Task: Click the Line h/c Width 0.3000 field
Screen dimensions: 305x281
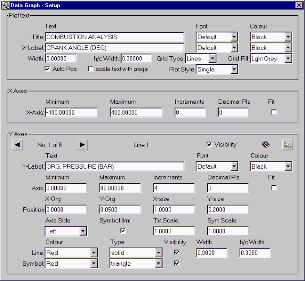Action: tap(255, 252)
